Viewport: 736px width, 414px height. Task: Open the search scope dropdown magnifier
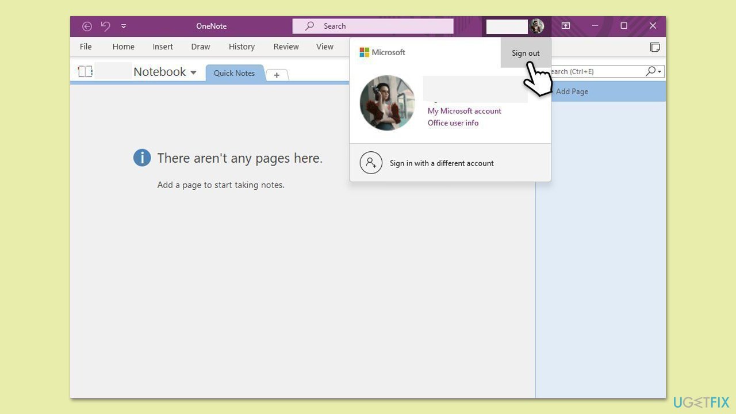click(653, 71)
